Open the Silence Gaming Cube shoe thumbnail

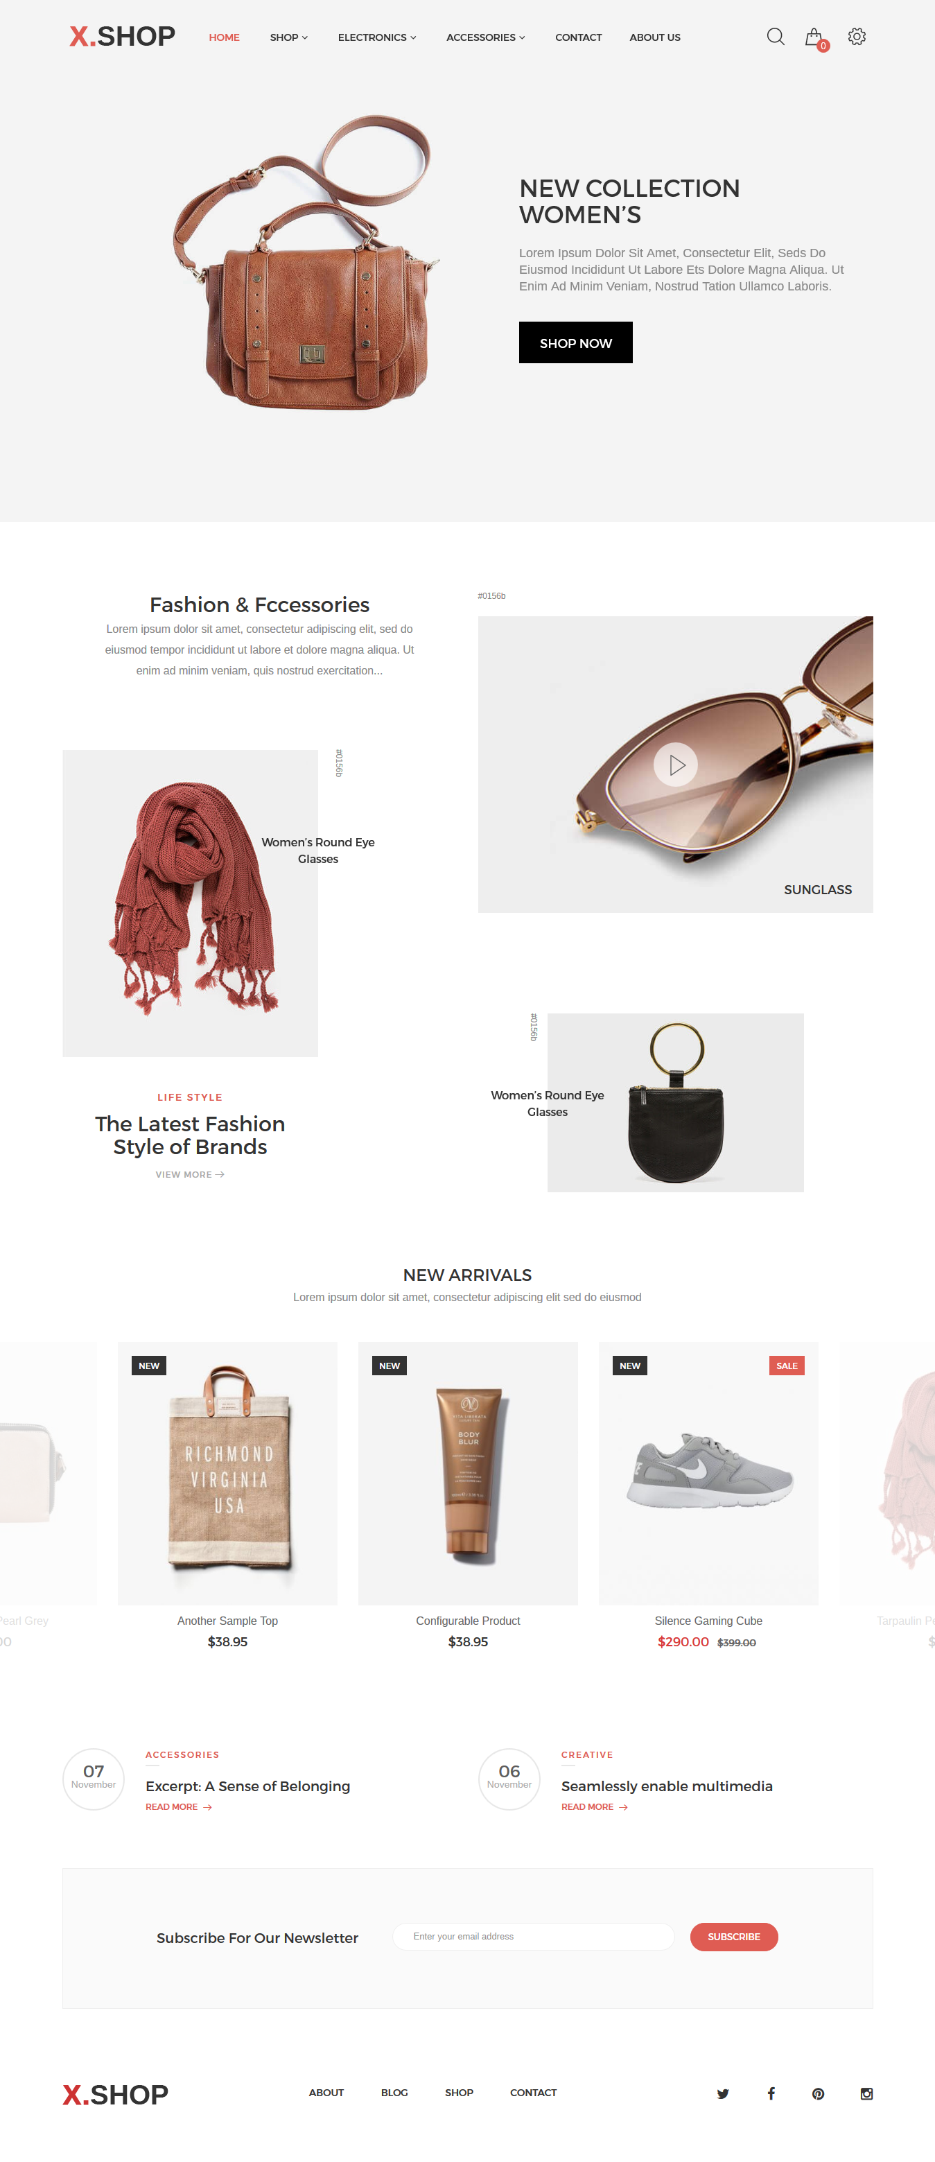[x=708, y=1473]
